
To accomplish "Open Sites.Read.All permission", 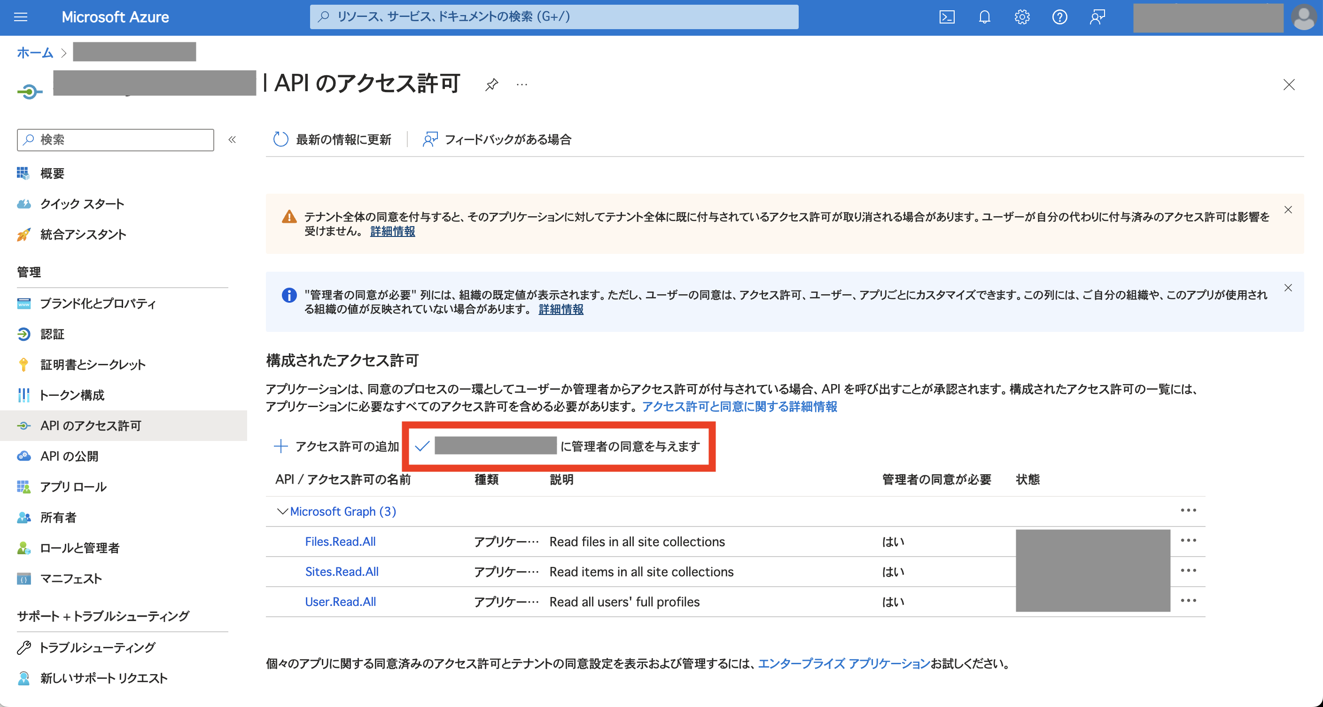I will 342,571.
